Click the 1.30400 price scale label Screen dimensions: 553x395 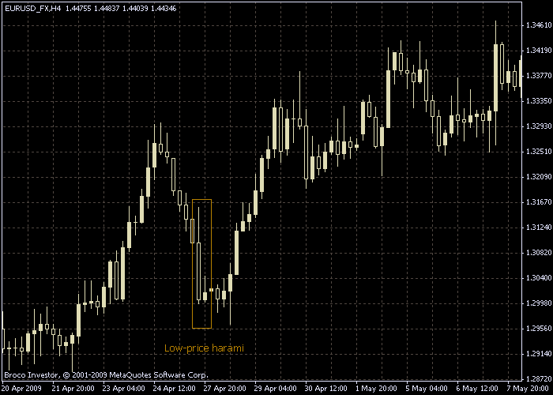(x=538, y=278)
